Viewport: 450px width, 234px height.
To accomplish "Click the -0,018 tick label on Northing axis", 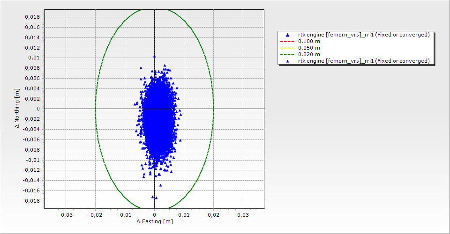I will [x=30, y=201].
